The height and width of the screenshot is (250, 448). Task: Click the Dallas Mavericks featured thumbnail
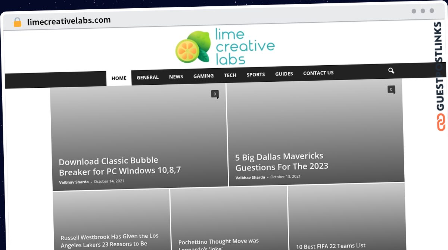click(315, 132)
